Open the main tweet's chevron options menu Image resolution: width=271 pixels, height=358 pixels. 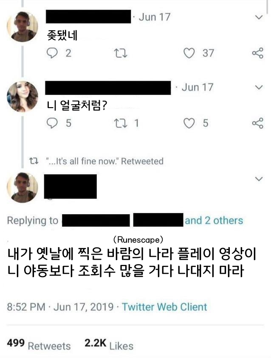[258, 179]
